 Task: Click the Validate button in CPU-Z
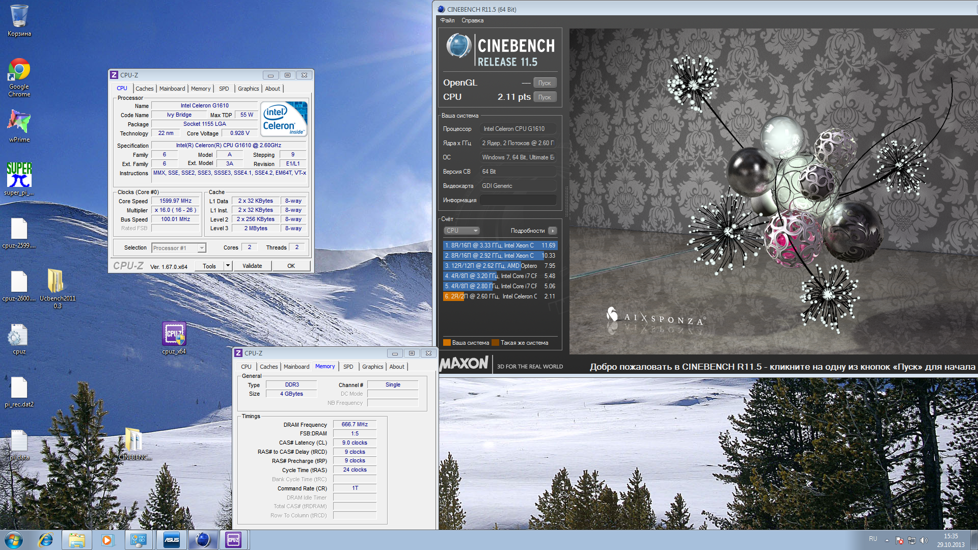coord(252,266)
